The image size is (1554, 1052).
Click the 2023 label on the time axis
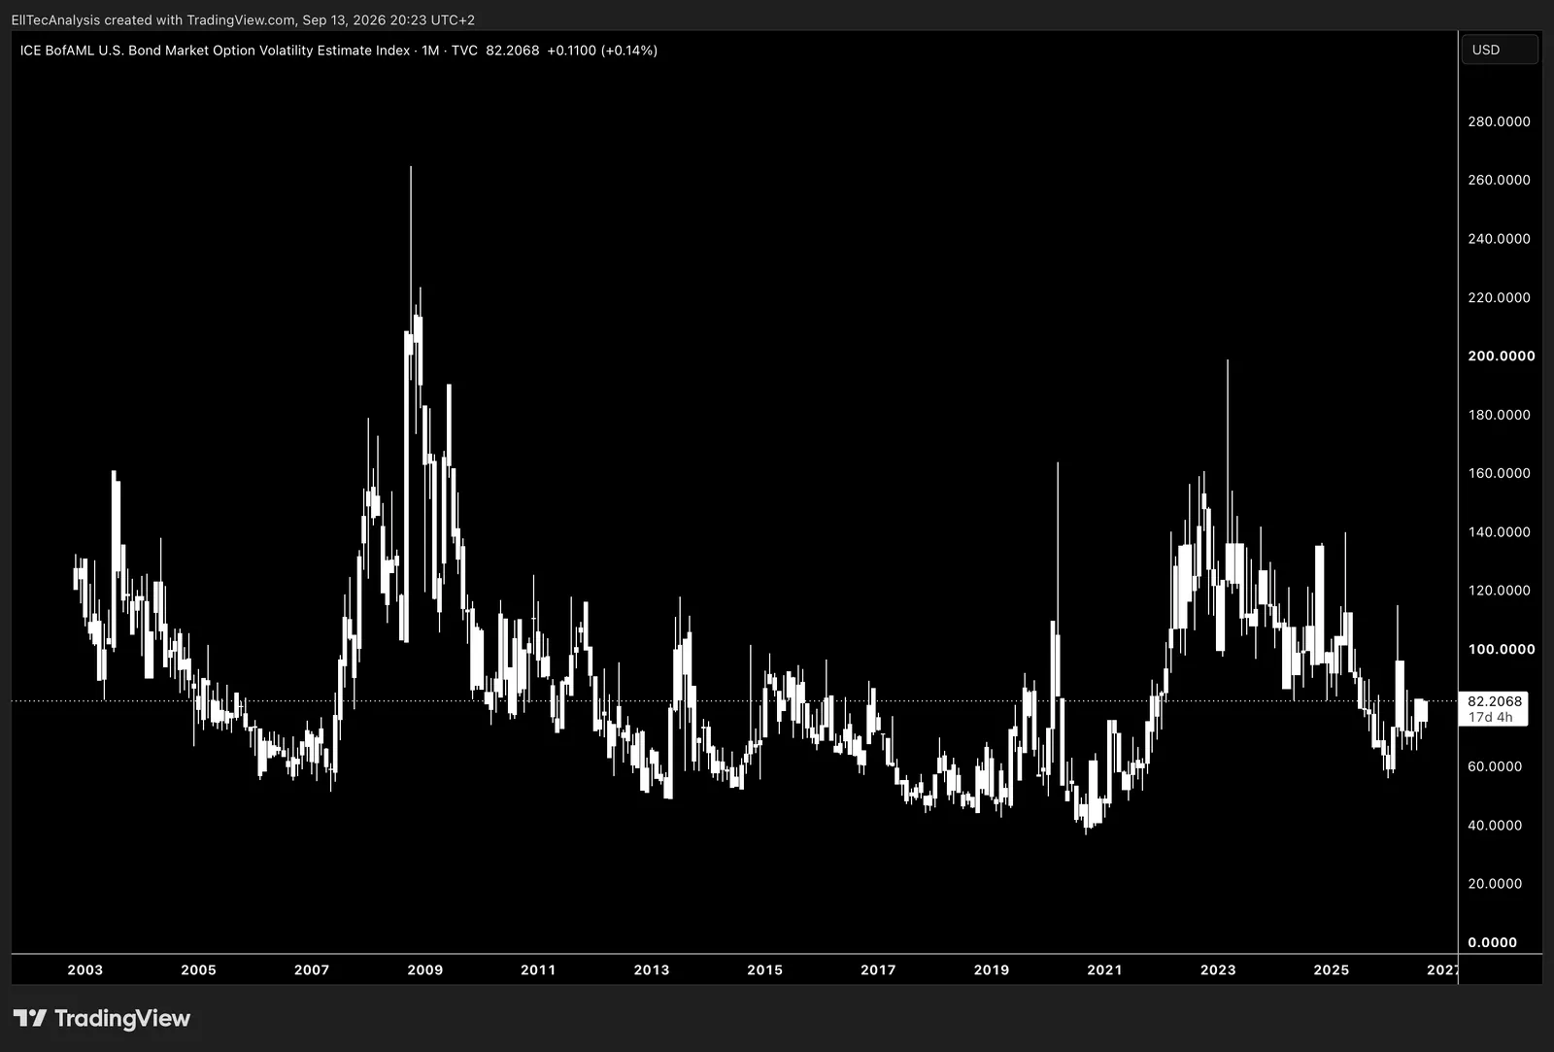click(1218, 969)
